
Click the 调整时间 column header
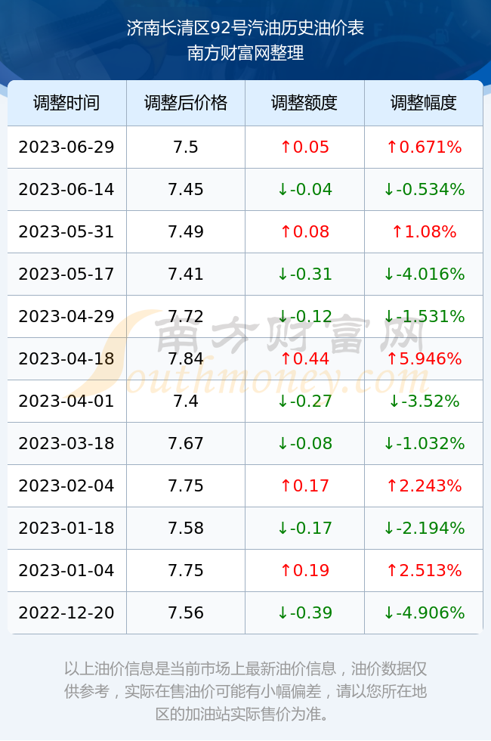(x=66, y=103)
